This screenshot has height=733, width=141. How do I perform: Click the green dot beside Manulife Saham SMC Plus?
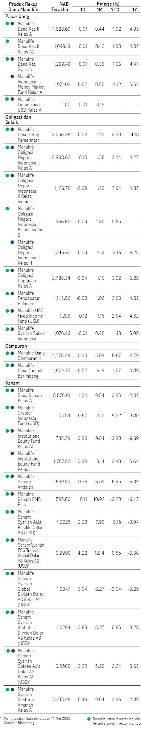[x=7, y=494]
